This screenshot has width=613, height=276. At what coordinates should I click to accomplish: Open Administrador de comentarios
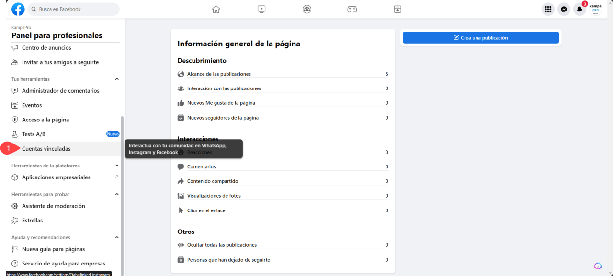point(60,91)
